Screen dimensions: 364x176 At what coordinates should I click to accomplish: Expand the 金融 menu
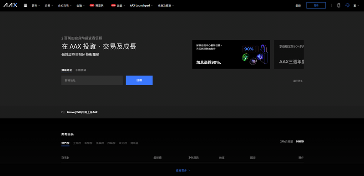click(81, 5)
